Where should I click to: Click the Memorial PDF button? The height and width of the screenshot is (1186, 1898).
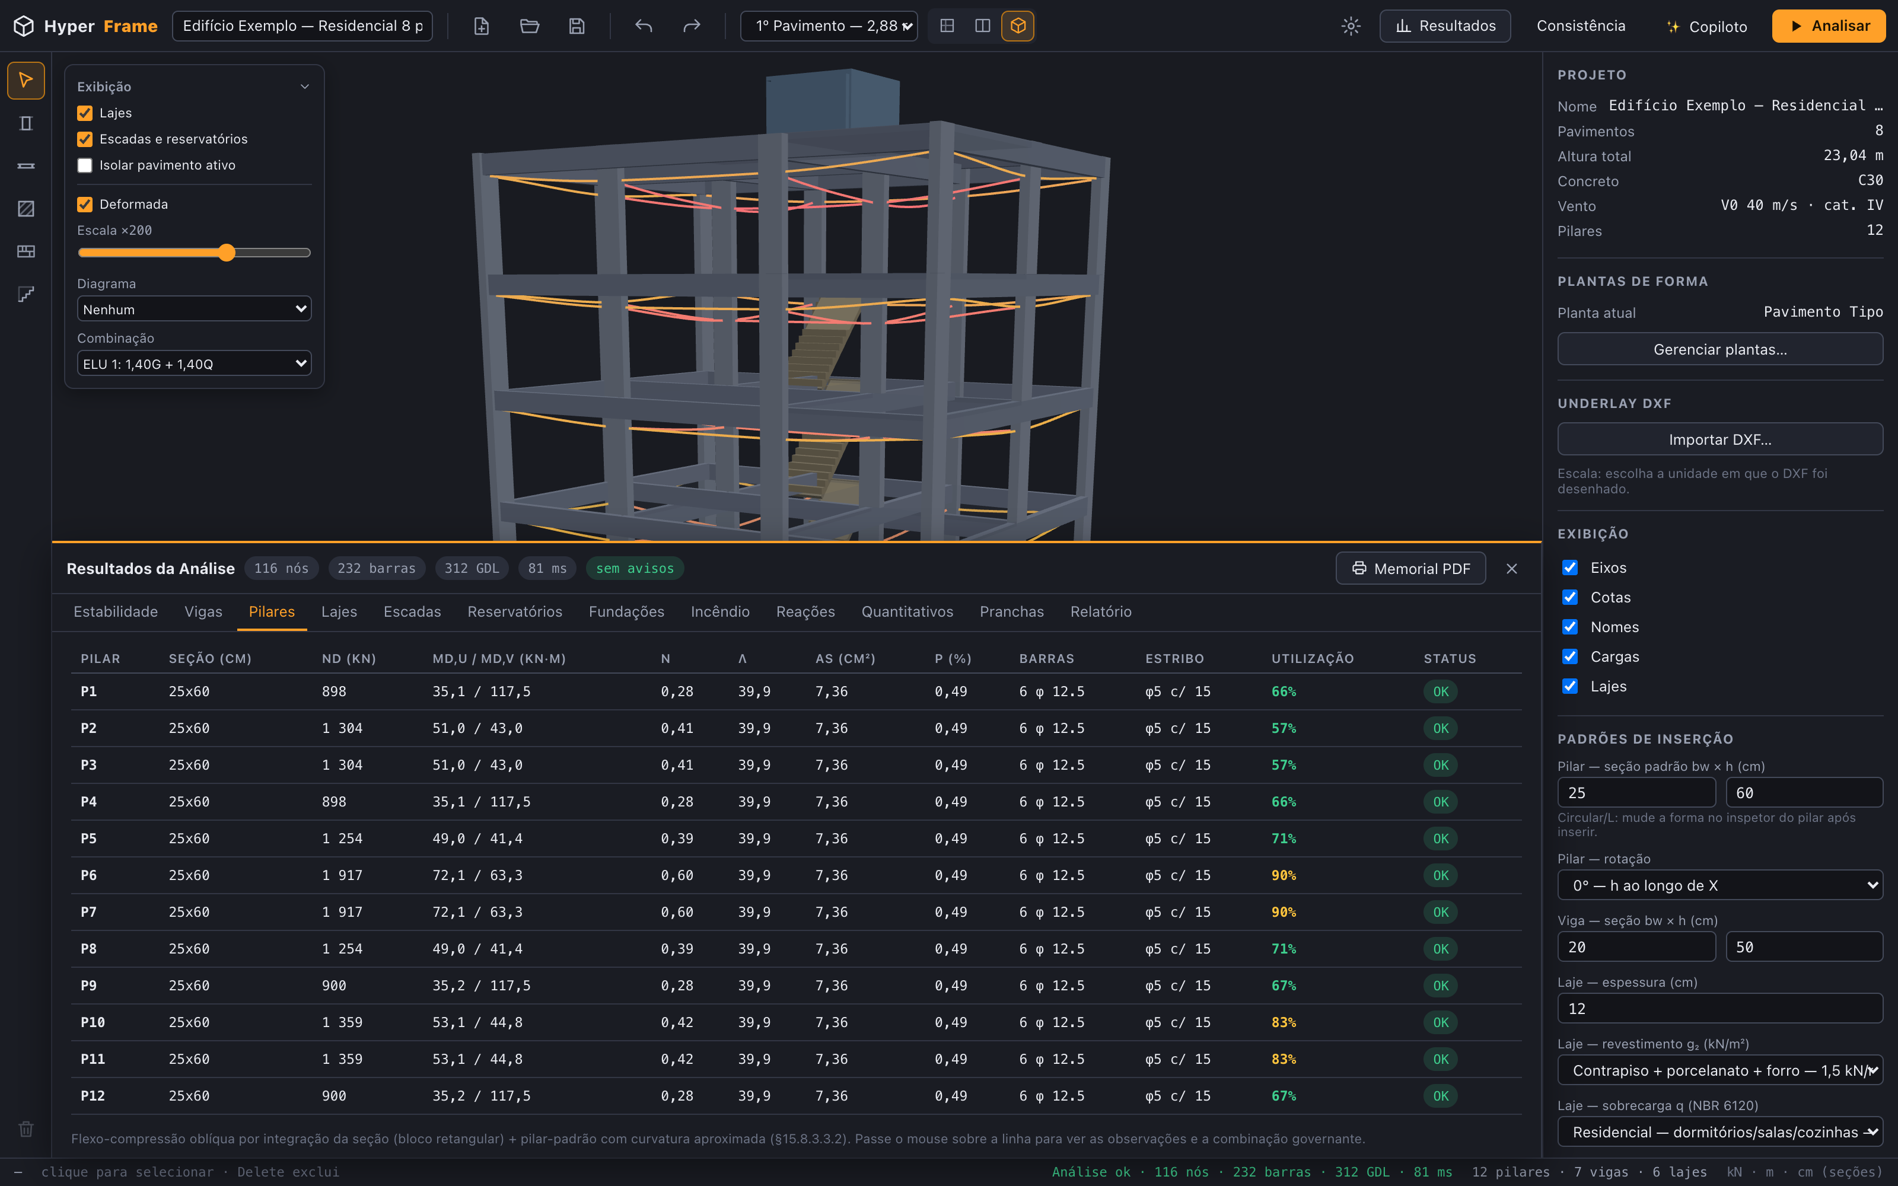point(1410,568)
